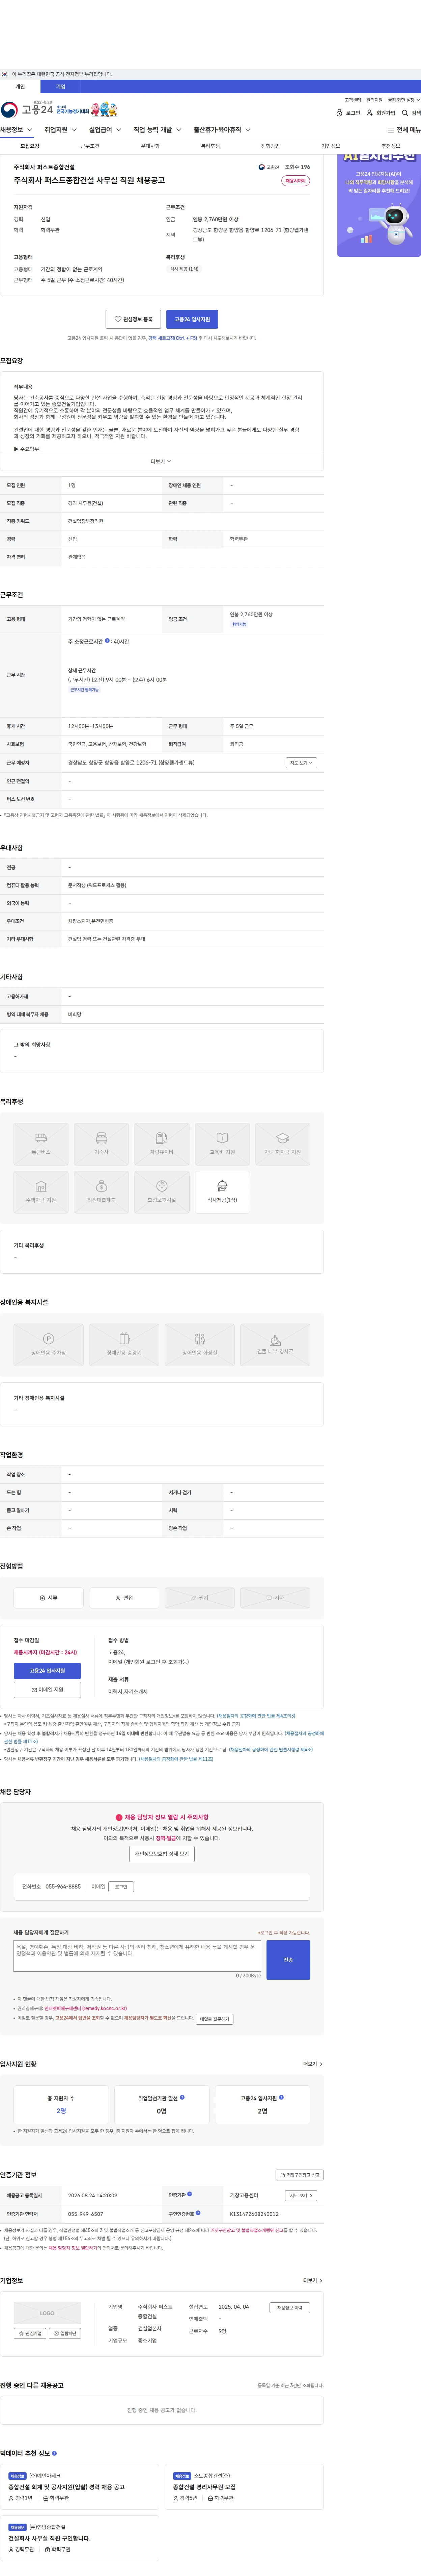Viewport: 421px width, 2576px height.
Task: Click the top 고용24 입사지원 button
Action: coord(193,319)
